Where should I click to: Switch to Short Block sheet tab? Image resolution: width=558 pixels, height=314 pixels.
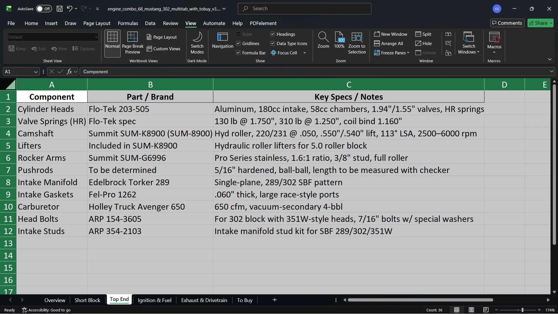(x=87, y=300)
